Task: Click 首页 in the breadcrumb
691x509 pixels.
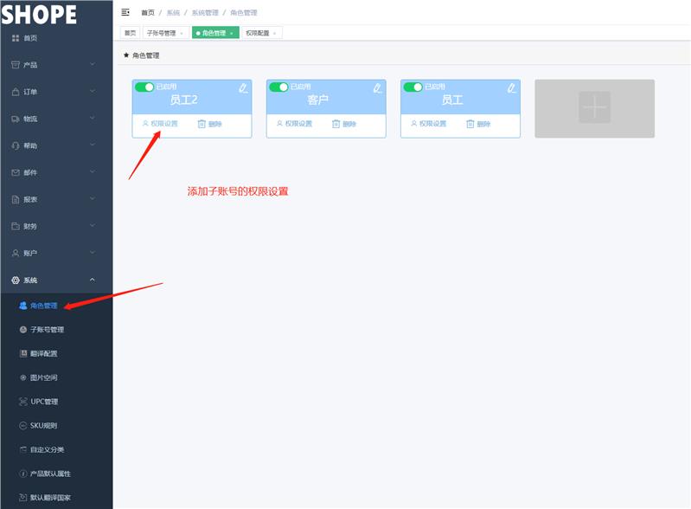Action: pos(148,13)
